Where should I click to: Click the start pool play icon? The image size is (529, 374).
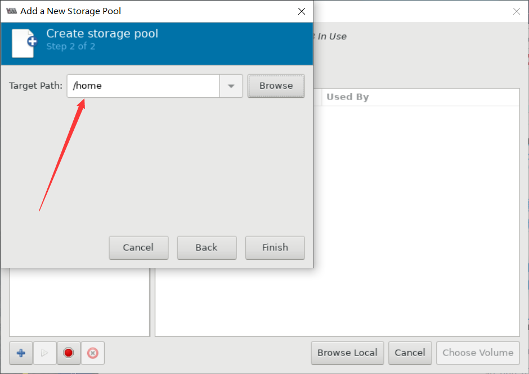tap(44, 353)
